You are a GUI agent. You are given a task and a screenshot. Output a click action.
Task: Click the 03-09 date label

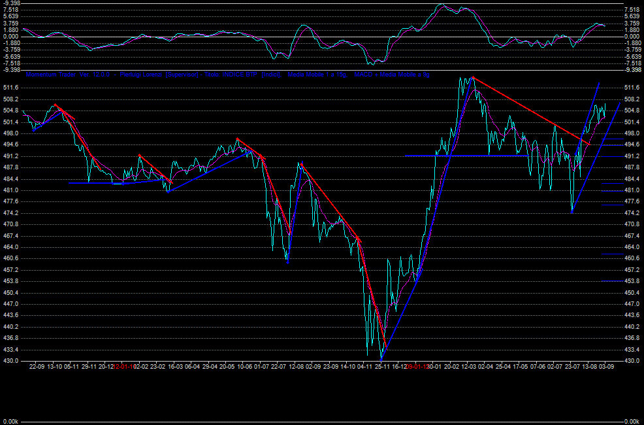(x=606, y=367)
